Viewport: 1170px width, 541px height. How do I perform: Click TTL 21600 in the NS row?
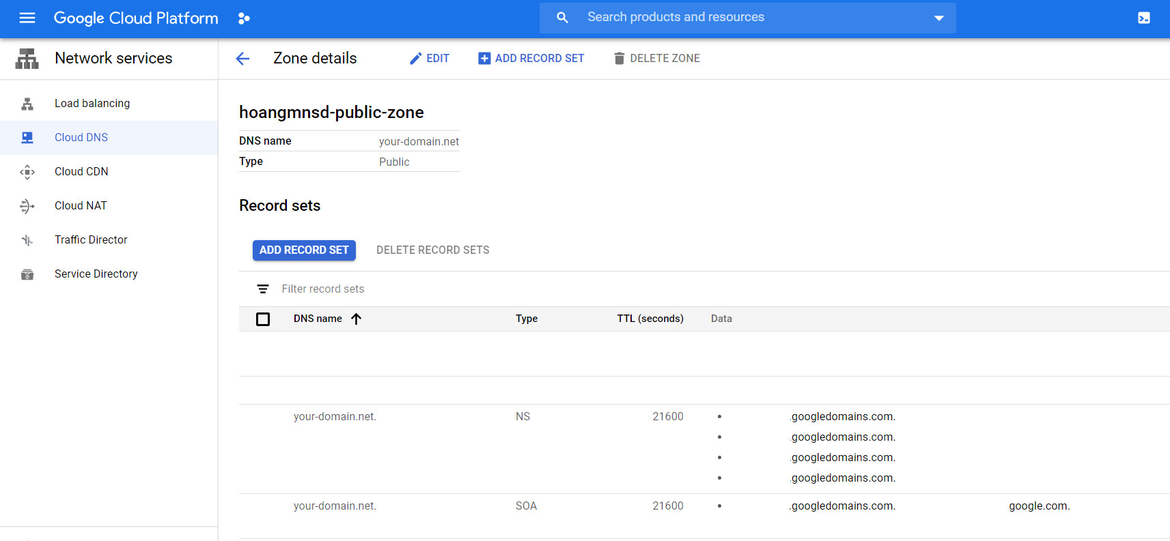[x=668, y=417]
